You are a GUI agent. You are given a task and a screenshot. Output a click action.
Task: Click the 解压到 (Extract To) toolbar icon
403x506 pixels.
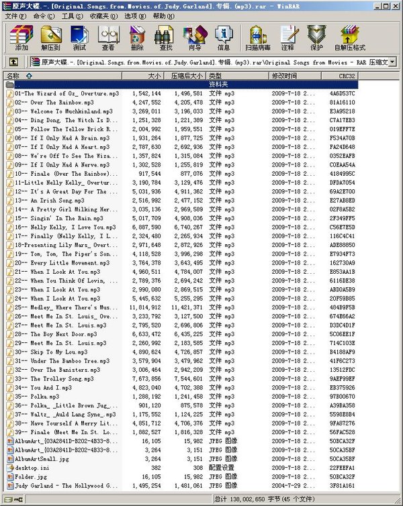(x=50, y=38)
